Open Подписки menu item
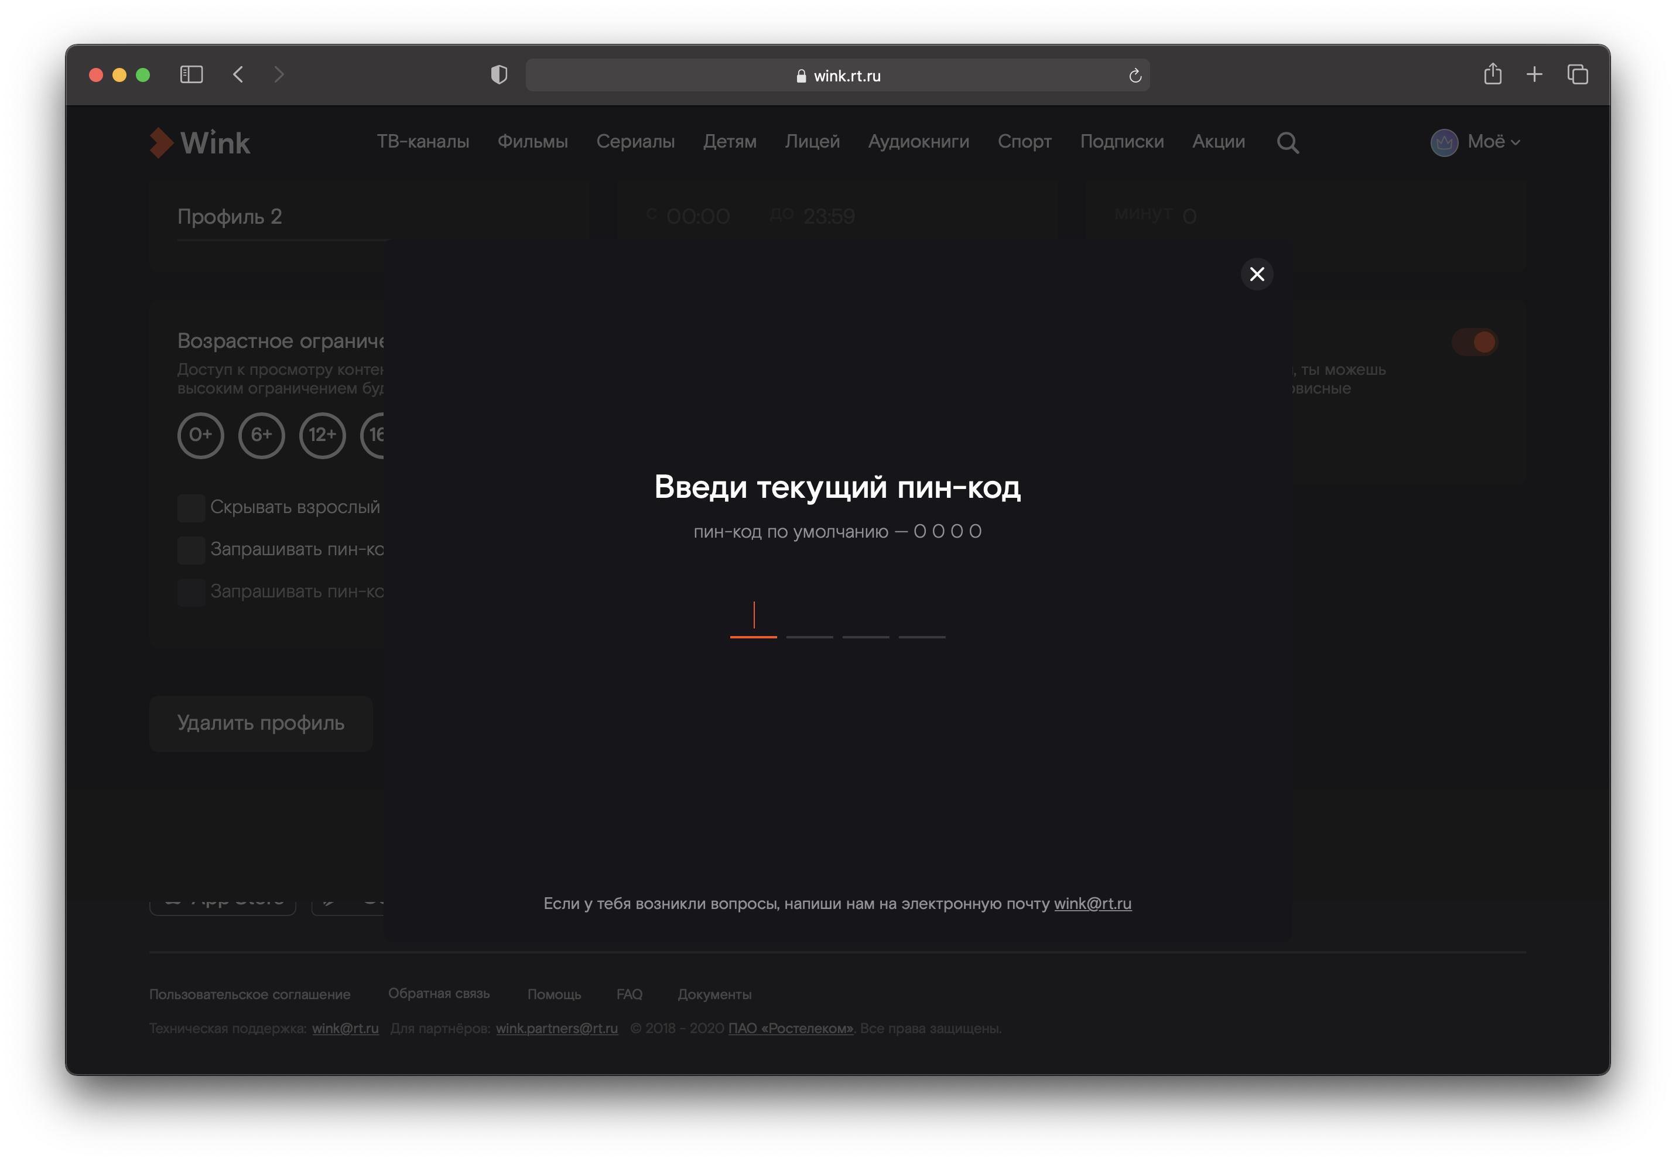This screenshot has height=1162, width=1676. point(1121,141)
